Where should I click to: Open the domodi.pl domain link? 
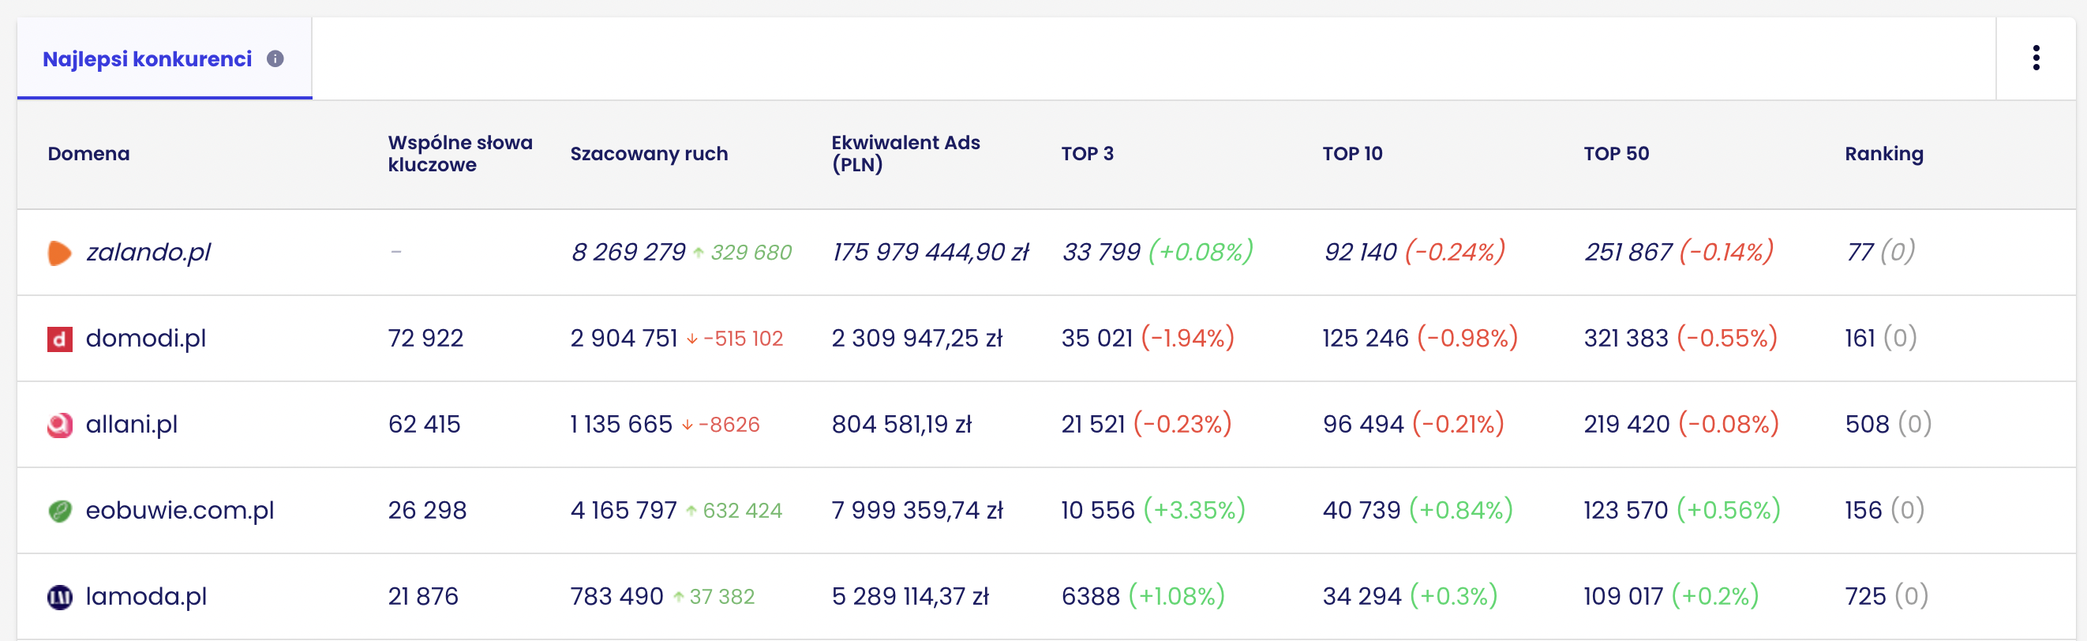tap(146, 338)
